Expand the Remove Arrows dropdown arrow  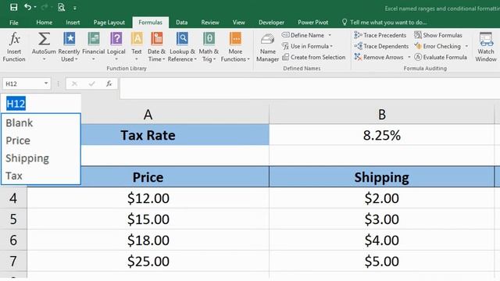click(x=409, y=57)
